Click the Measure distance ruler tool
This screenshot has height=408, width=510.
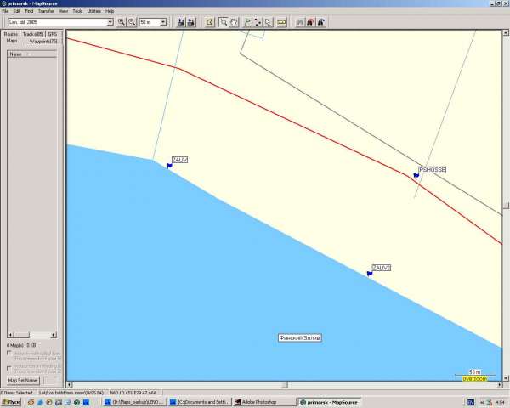point(282,21)
